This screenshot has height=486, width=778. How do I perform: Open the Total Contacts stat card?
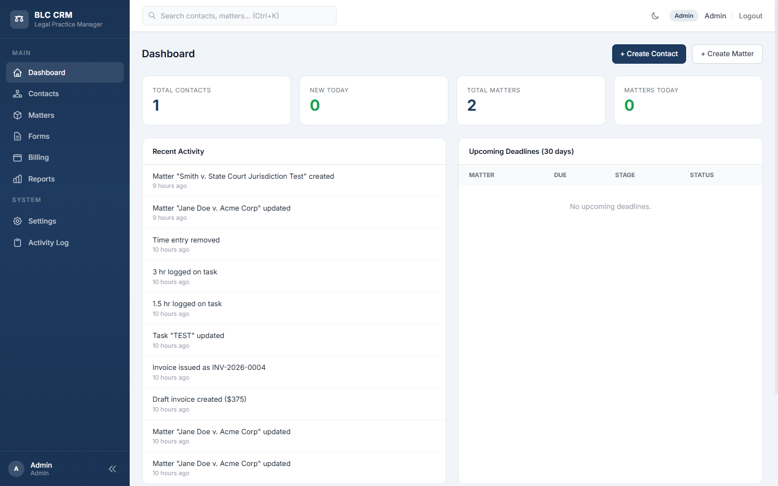coord(217,100)
